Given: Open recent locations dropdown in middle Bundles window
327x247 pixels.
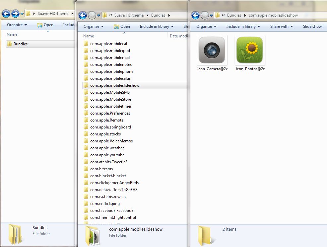Looking at the screenshot, I should [x=98, y=16].
